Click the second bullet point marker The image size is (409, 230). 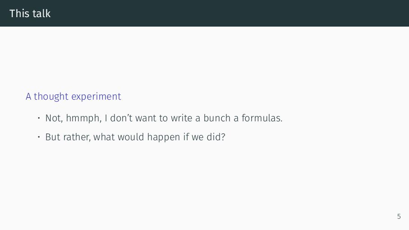(39, 137)
